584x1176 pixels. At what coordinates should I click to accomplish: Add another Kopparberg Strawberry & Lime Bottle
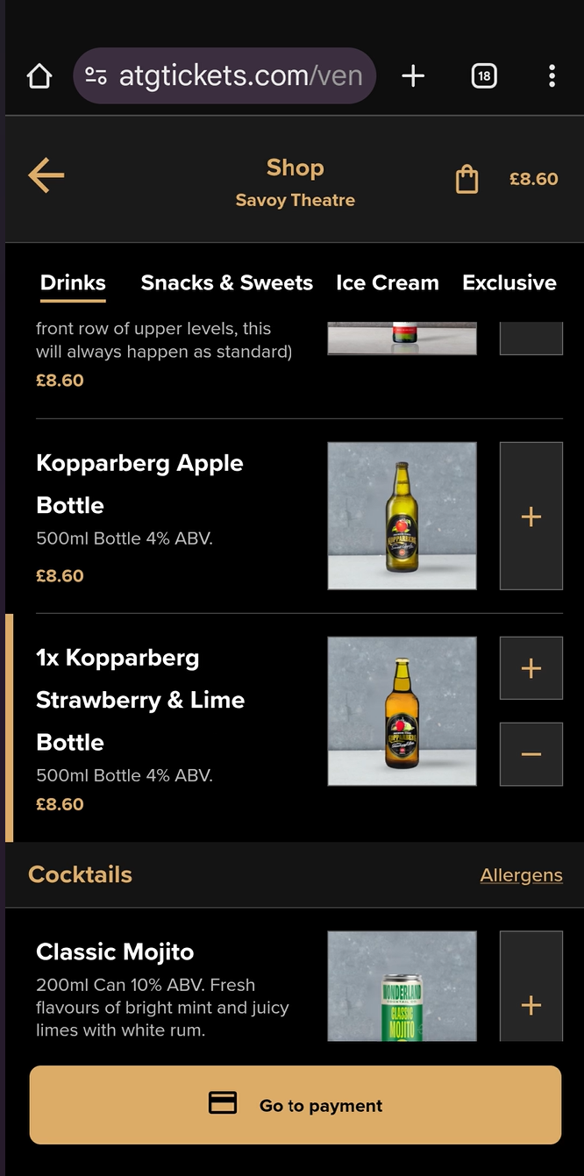click(531, 669)
